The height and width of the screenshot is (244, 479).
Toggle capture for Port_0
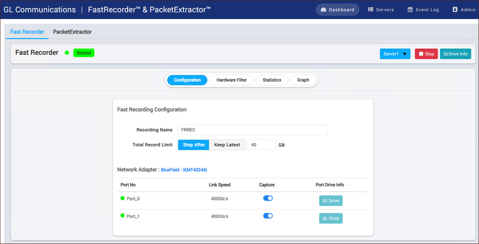point(268,198)
